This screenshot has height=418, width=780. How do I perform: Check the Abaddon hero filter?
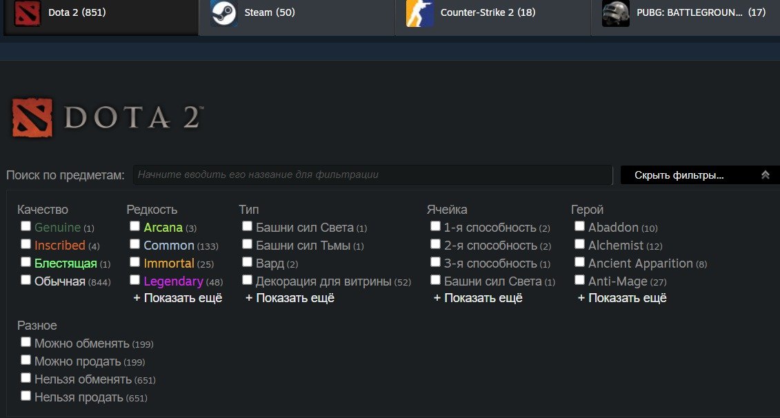[x=579, y=226]
